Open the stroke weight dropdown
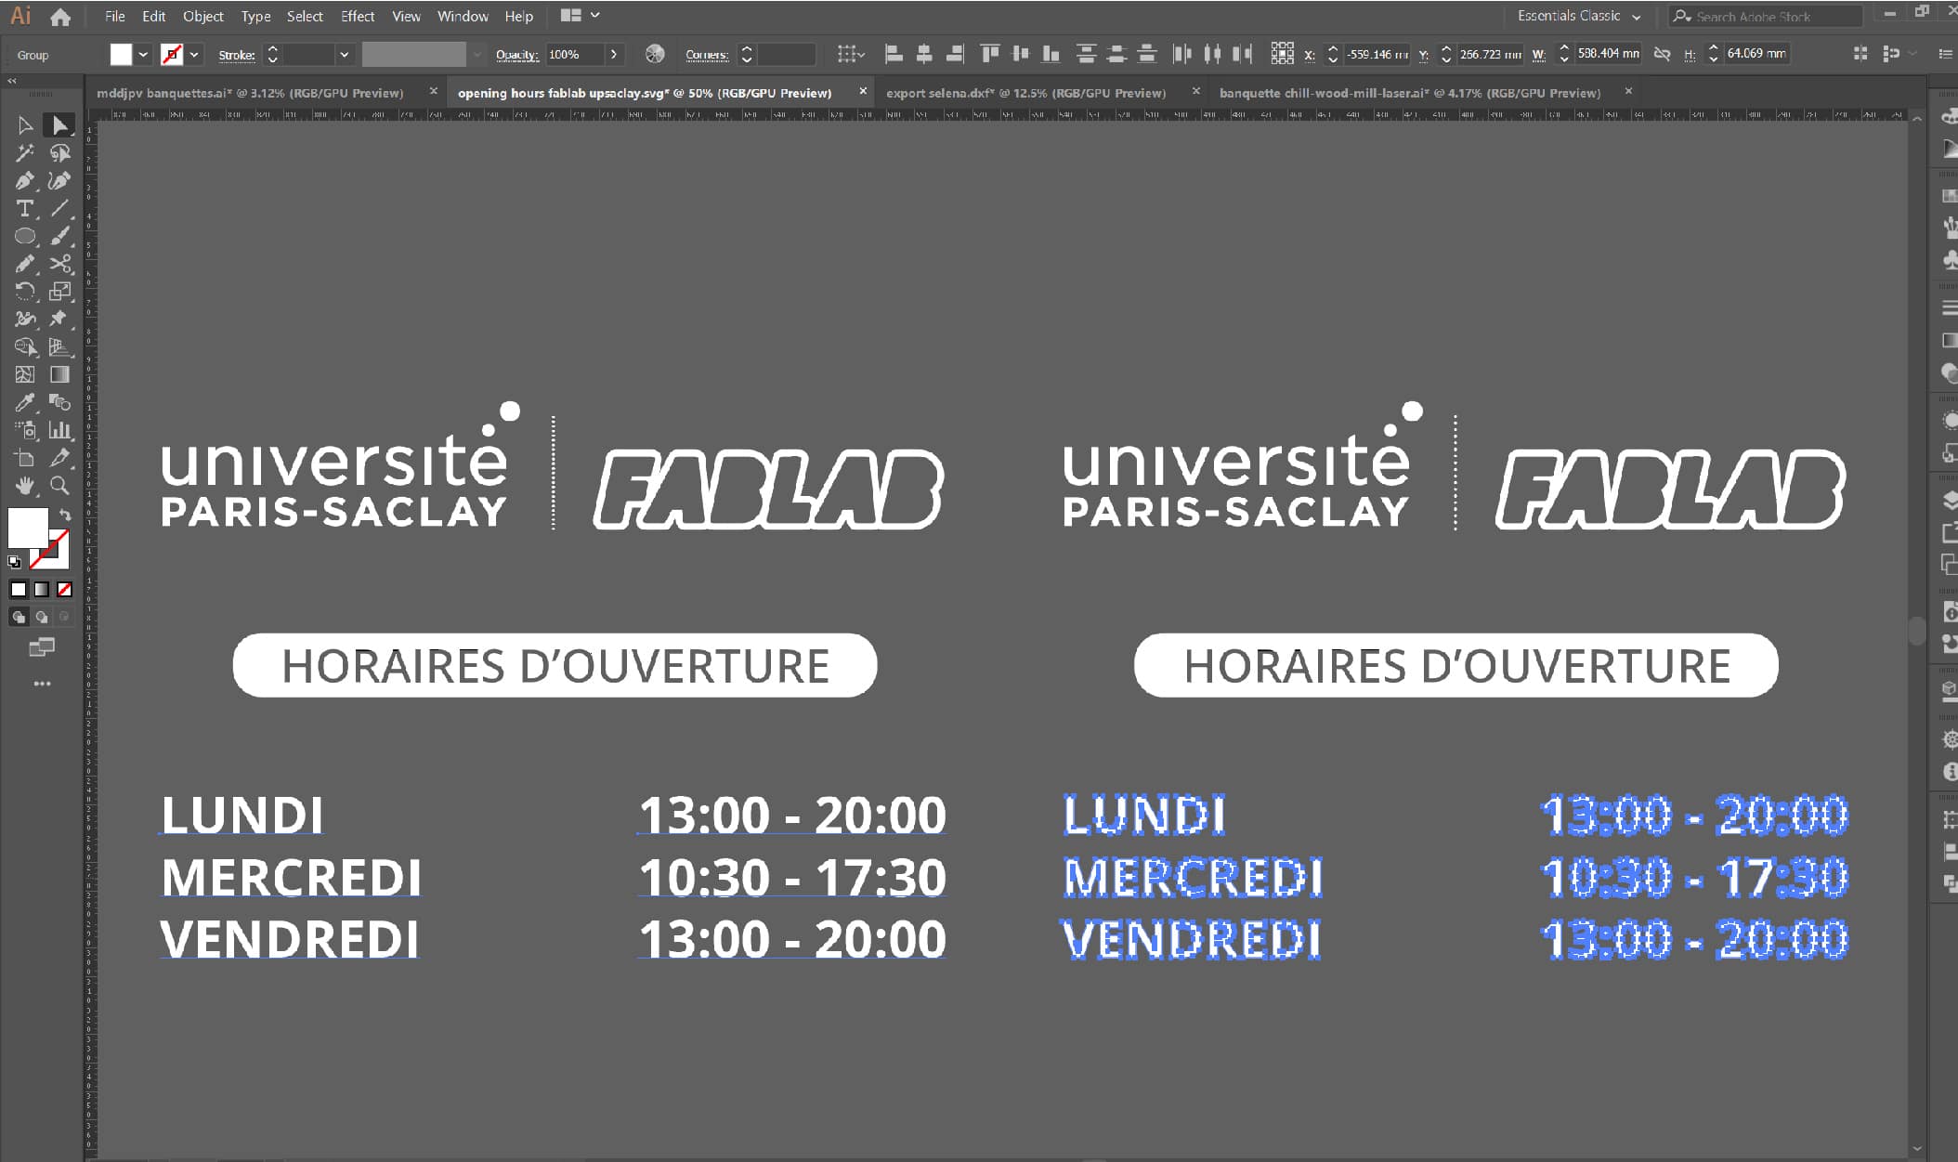 point(344,54)
